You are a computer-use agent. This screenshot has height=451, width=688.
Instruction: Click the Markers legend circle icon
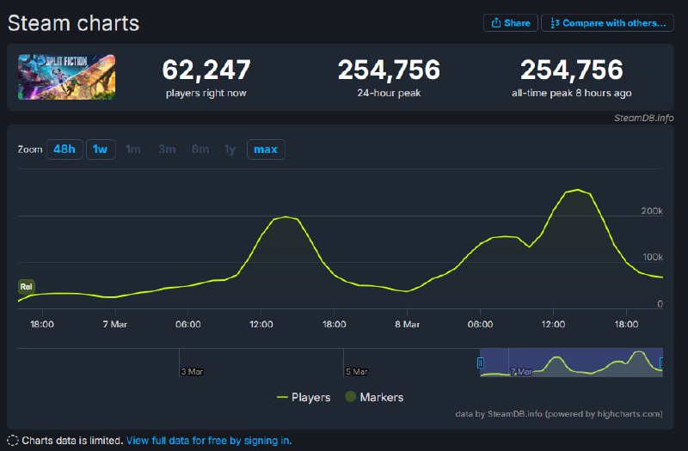pyautogui.click(x=350, y=397)
